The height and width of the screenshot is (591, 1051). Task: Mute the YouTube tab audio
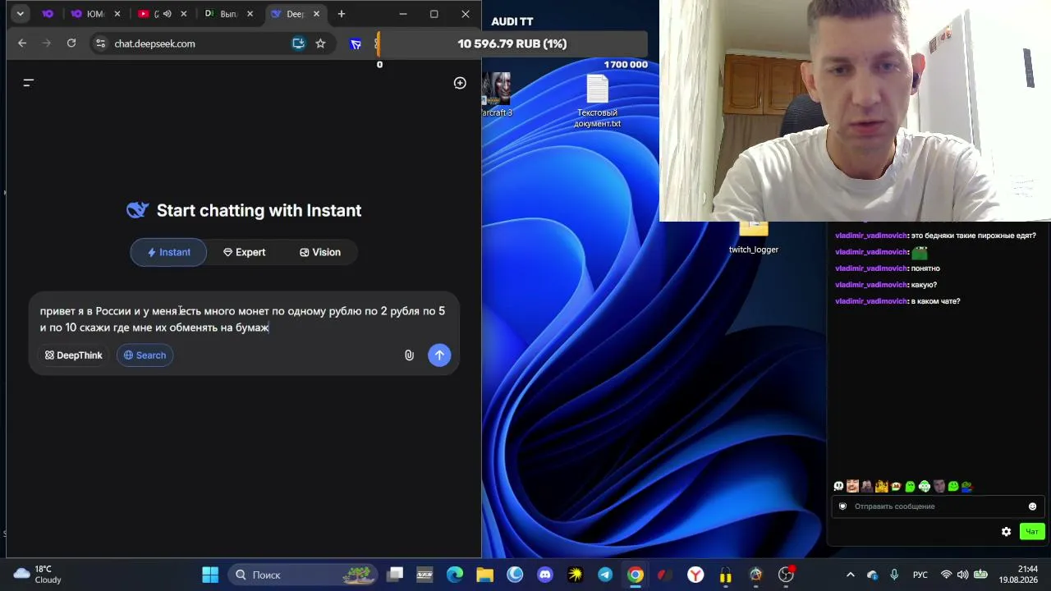tap(167, 14)
